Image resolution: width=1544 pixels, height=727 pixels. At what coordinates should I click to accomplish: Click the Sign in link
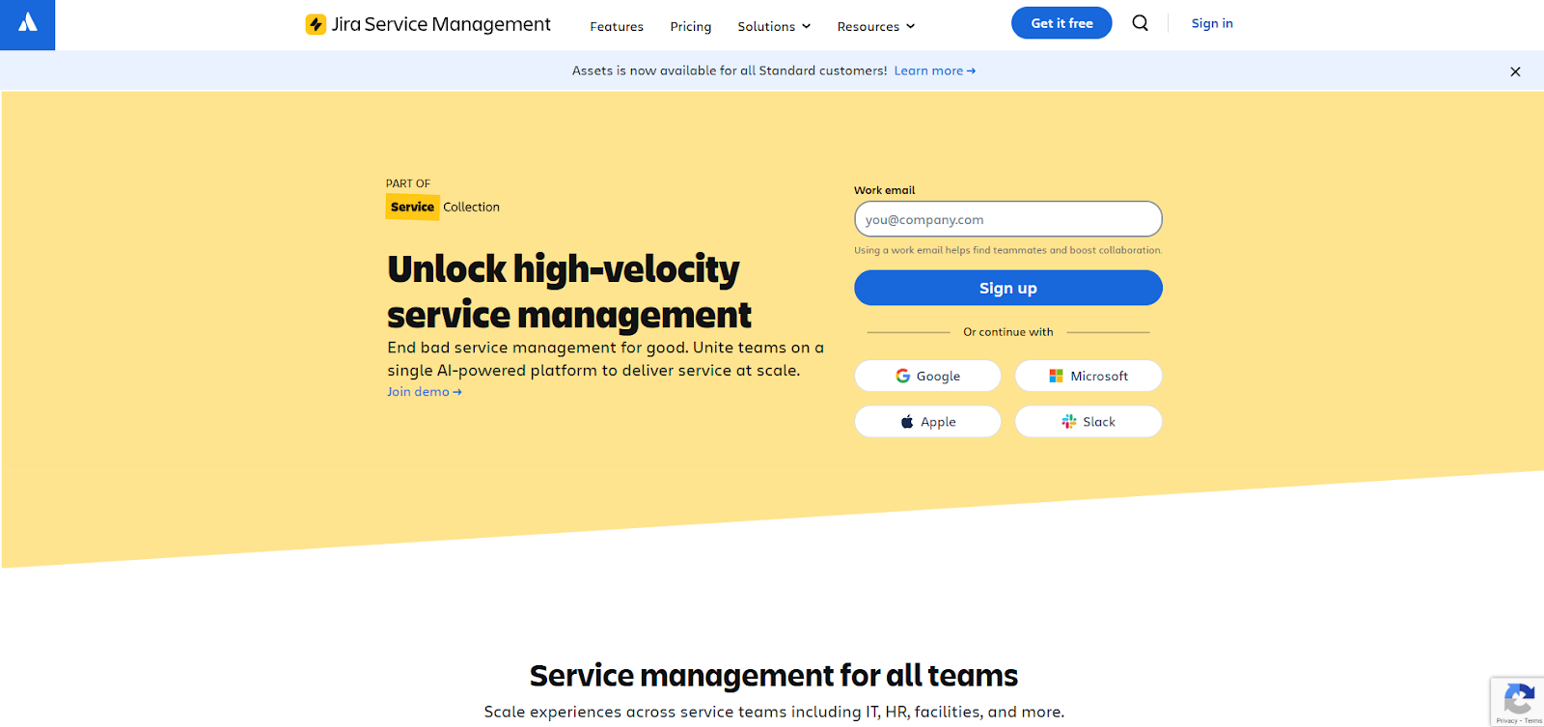click(1212, 23)
